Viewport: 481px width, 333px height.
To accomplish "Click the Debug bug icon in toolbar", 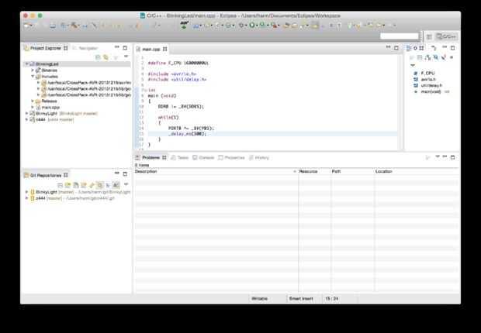I will [x=241, y=26].
